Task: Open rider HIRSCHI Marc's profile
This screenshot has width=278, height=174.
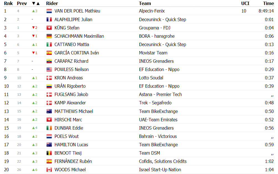Action: 68,120
